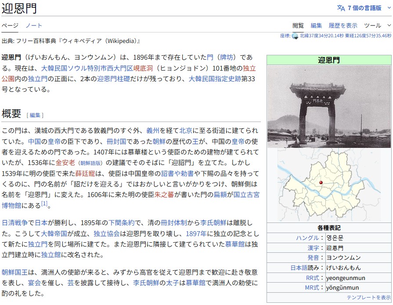
Task: Click the 編集 link beside 概要 heading
Action: [x=35, y=115]
